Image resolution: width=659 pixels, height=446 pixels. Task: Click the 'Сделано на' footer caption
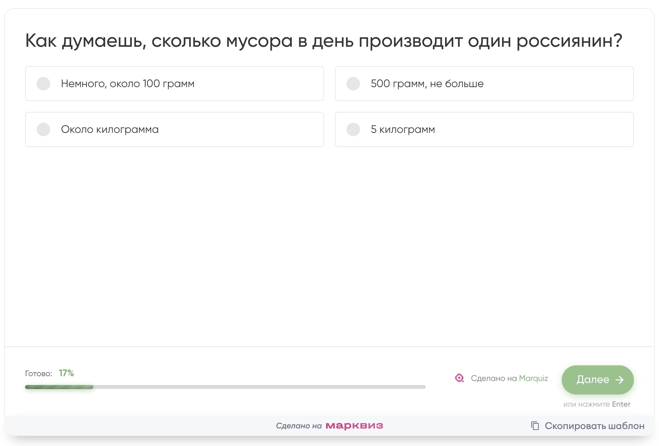[x=299, y=426]
